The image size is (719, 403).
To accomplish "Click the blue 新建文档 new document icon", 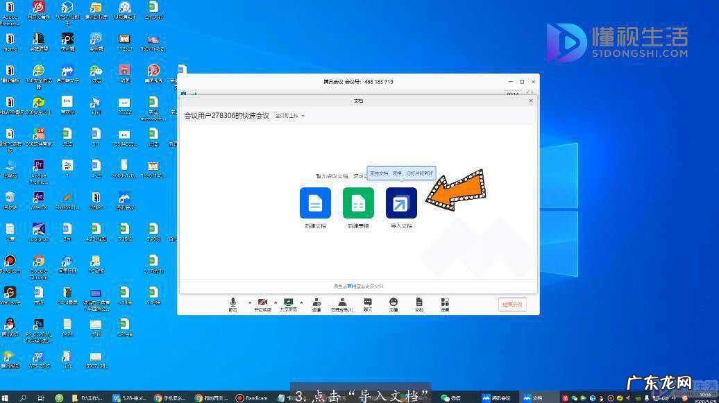I will click(315, 203).
